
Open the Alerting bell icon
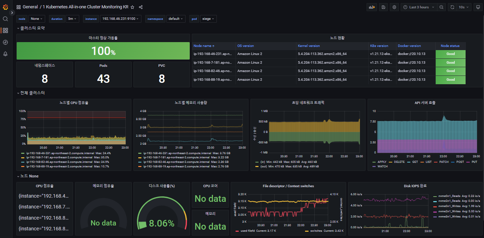pyautogui.click(x=5, y=54)
